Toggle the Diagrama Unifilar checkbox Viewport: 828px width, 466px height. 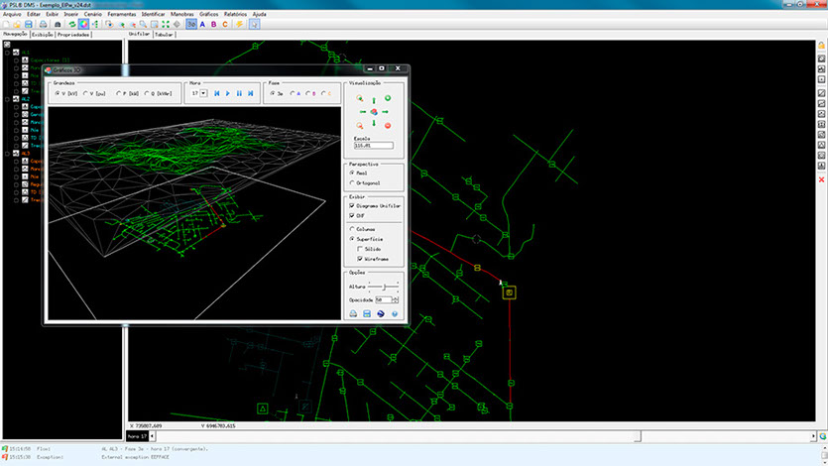click(352, 205)
